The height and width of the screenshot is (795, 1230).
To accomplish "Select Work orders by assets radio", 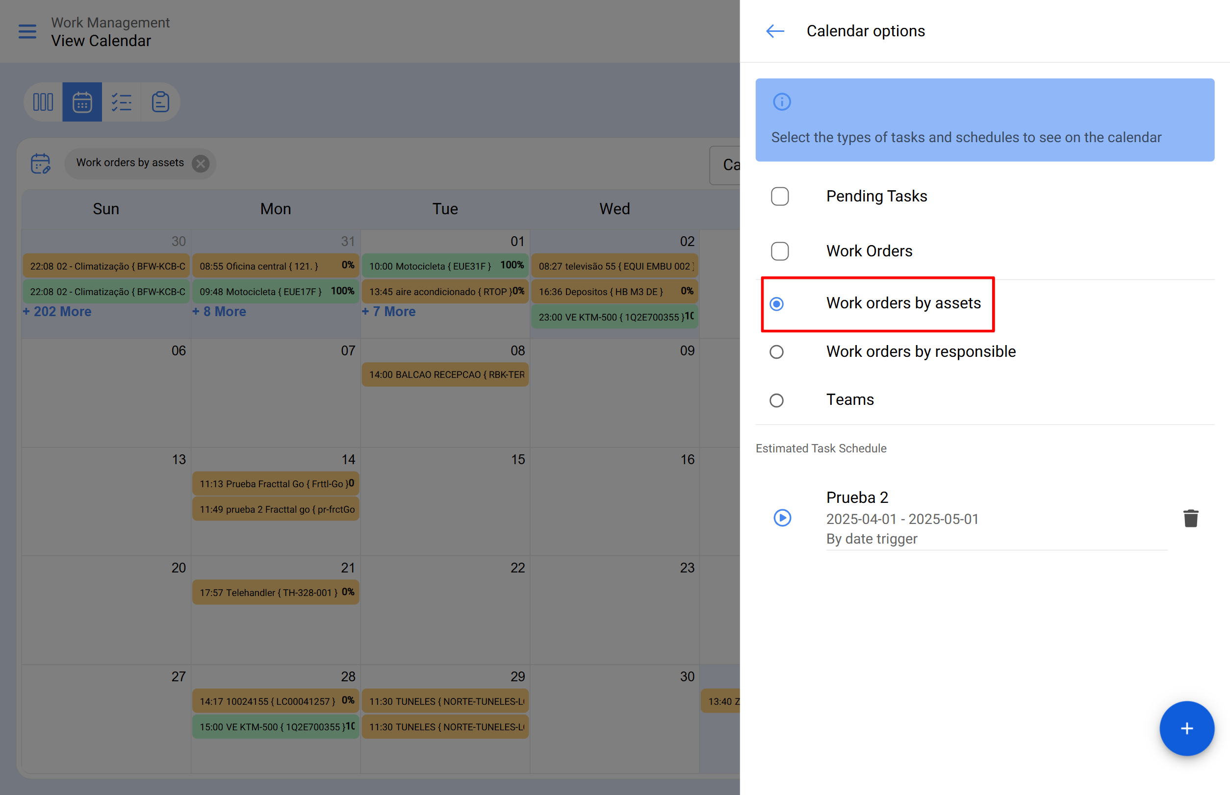I will click(776, 303).
